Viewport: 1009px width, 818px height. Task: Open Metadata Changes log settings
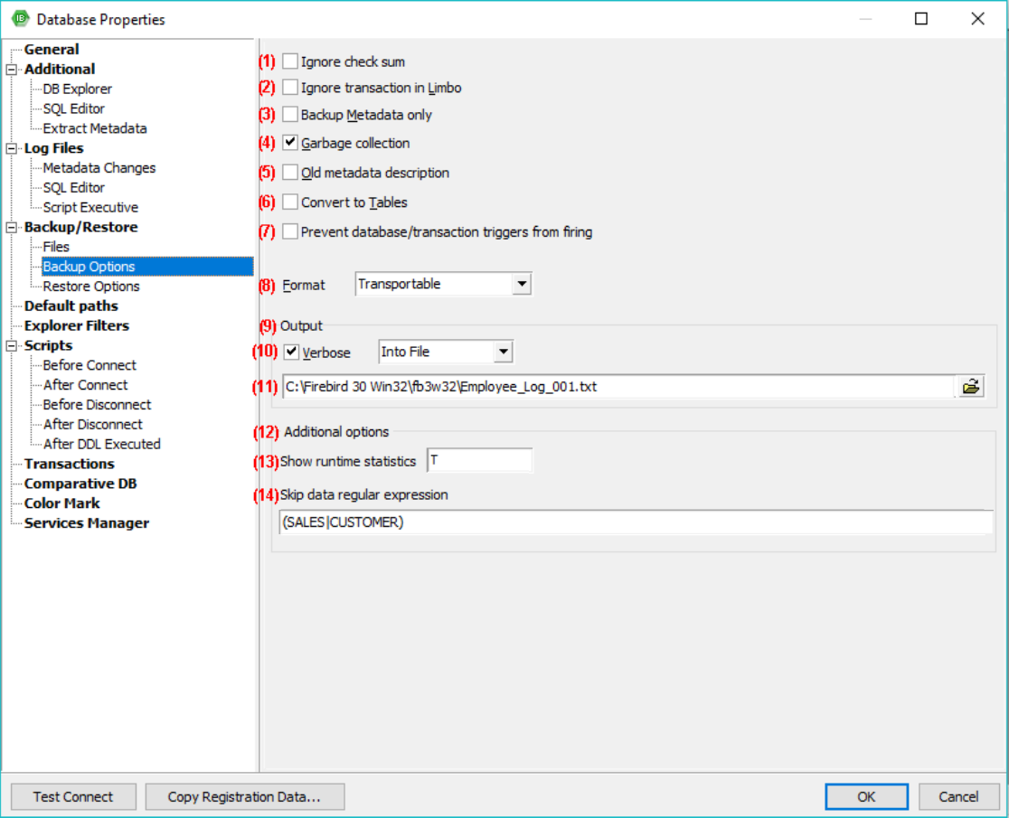pyautogui.click(x=99, y=168)
